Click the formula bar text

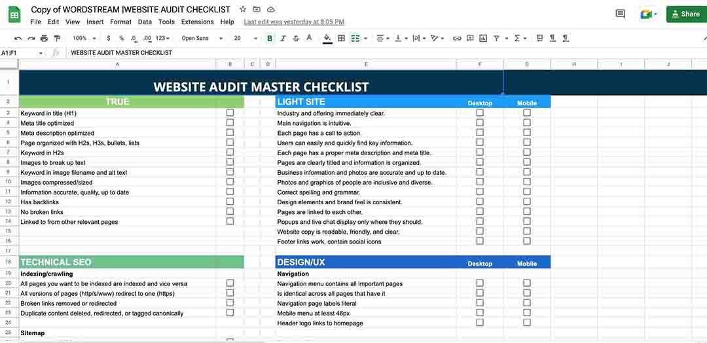(x=122, y=53)
